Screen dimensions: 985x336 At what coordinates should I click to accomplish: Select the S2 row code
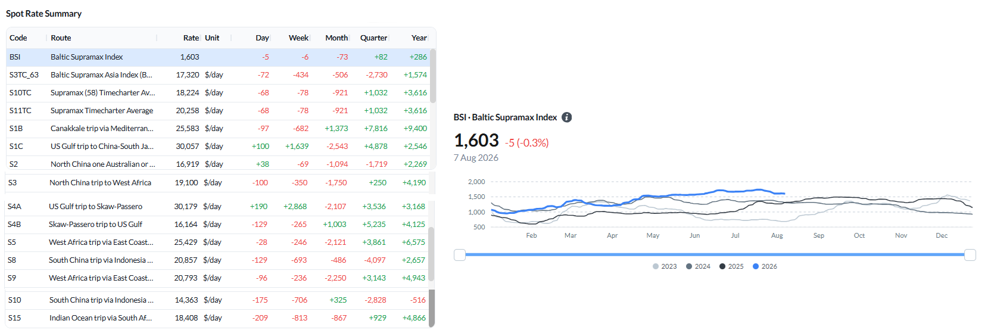point(14,164)
